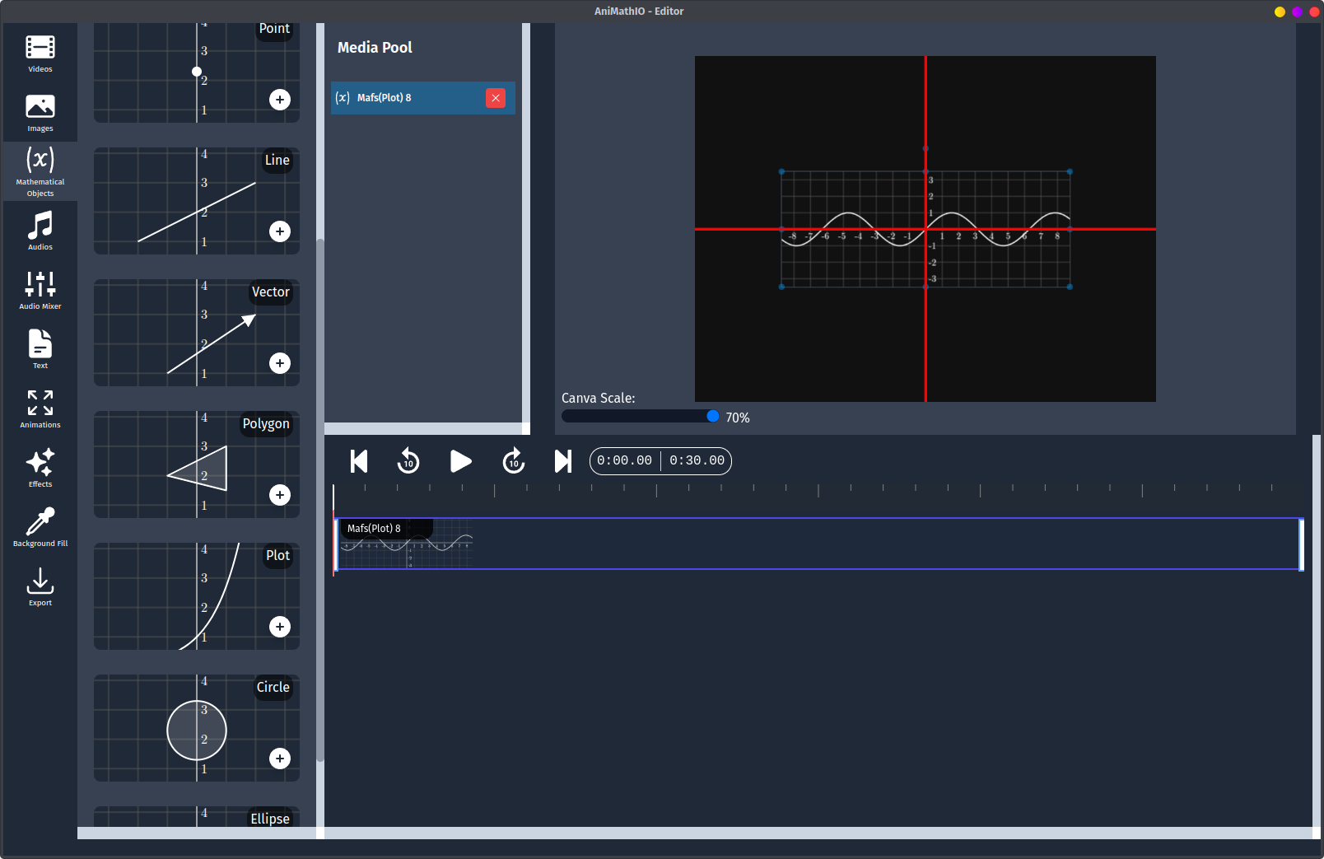Select the Mafs(Plot) 8 media pool item
This screenshot has width=1324, height=859.
[423, 98]
